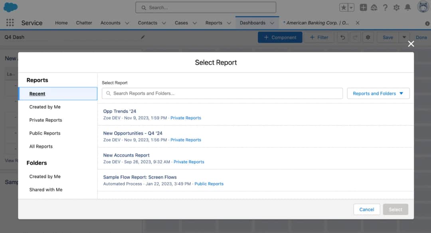
Task: Expand the Accounts tab chevron
Action: [x=127, y=23]
